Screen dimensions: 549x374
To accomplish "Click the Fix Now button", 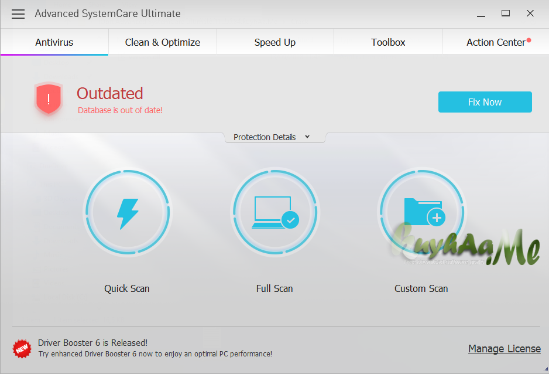I will click(x=485, y=102).
